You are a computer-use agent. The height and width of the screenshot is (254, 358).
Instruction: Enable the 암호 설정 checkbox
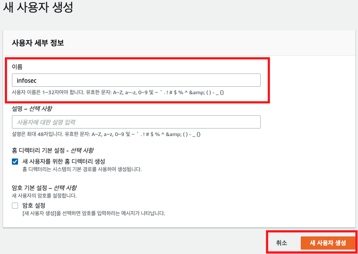[15, 206]
